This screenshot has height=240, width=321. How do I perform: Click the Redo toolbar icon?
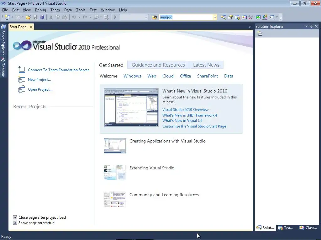pyautogui.click(x=85, y=17)
